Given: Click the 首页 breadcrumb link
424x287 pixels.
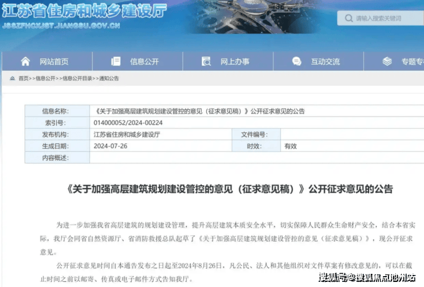Looking at the screenshot, I should pos(23,78).
